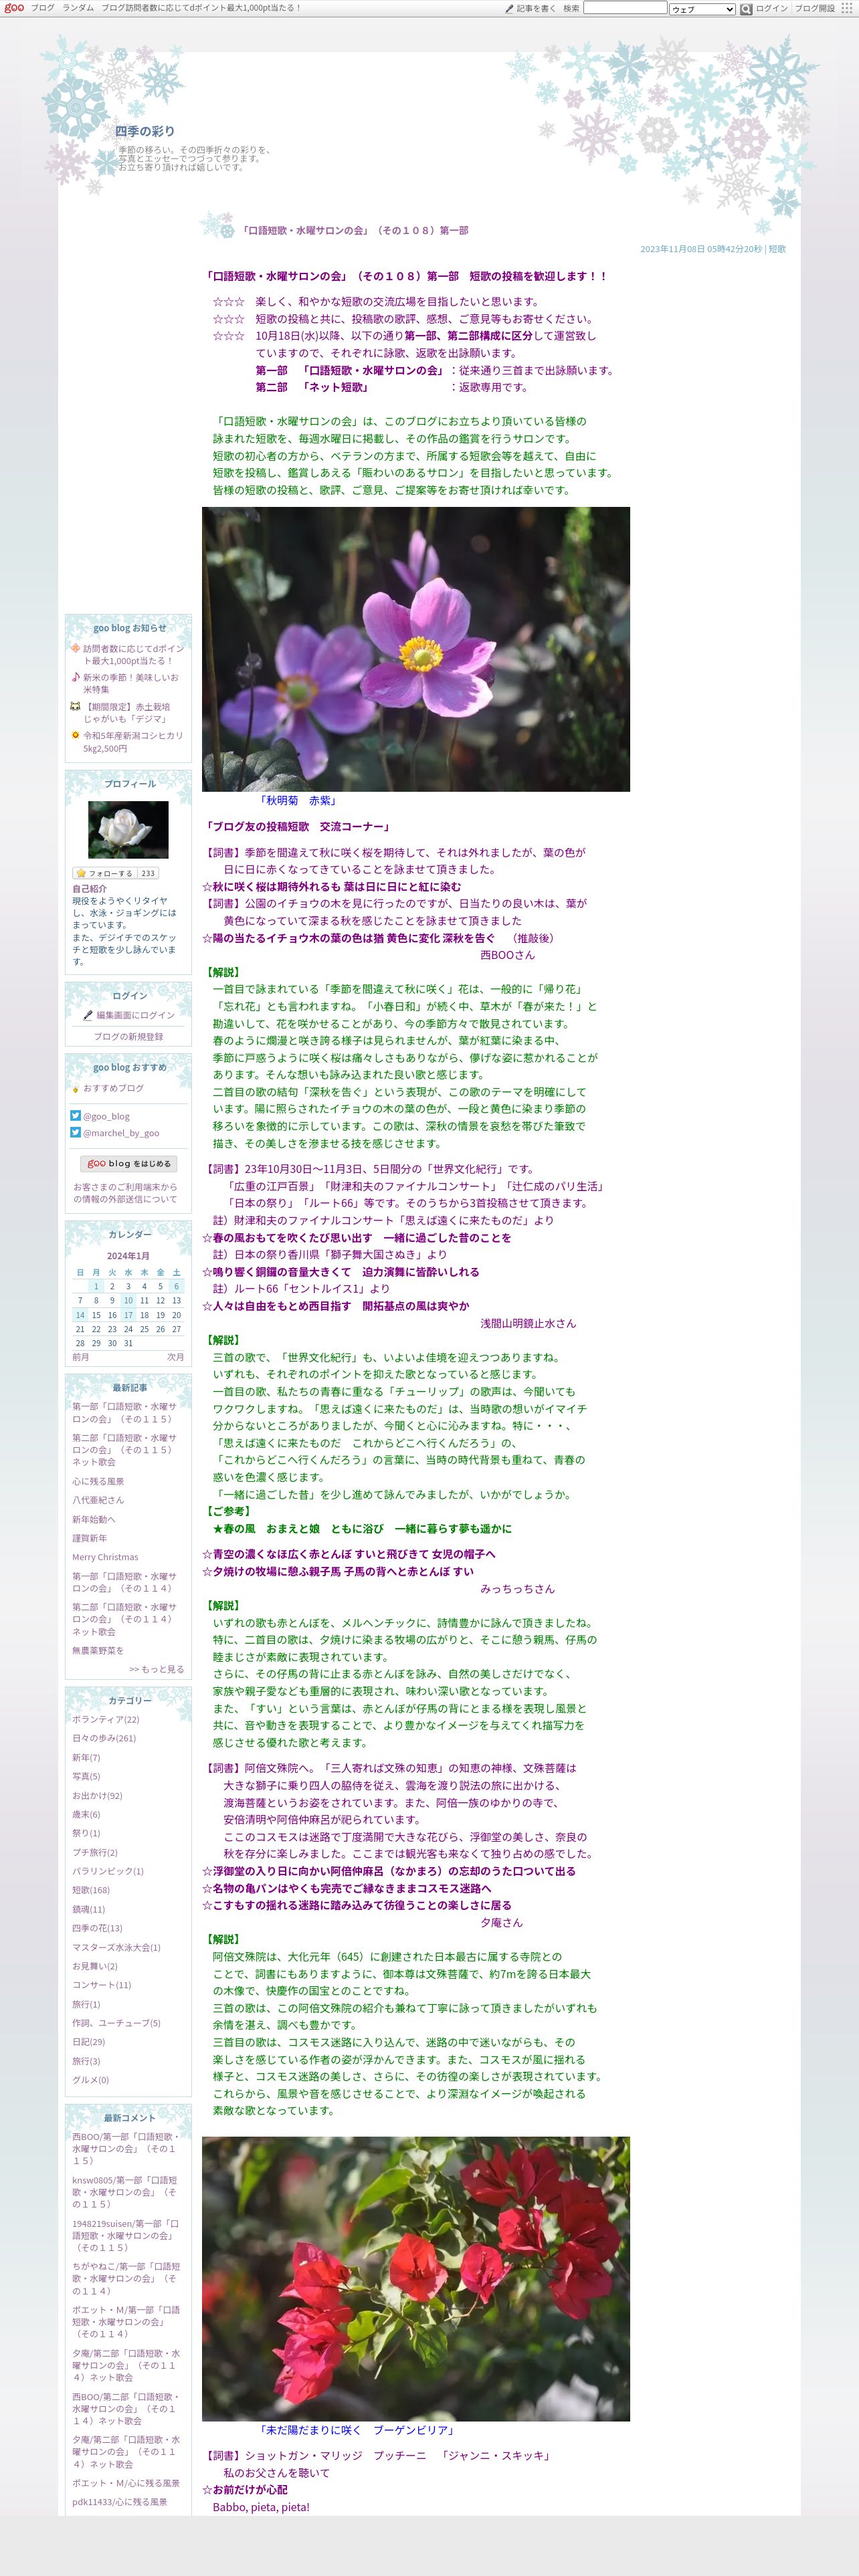The image size is (859, 2576).
Task: Click the magnifier search button
Action: click(745, 9)
